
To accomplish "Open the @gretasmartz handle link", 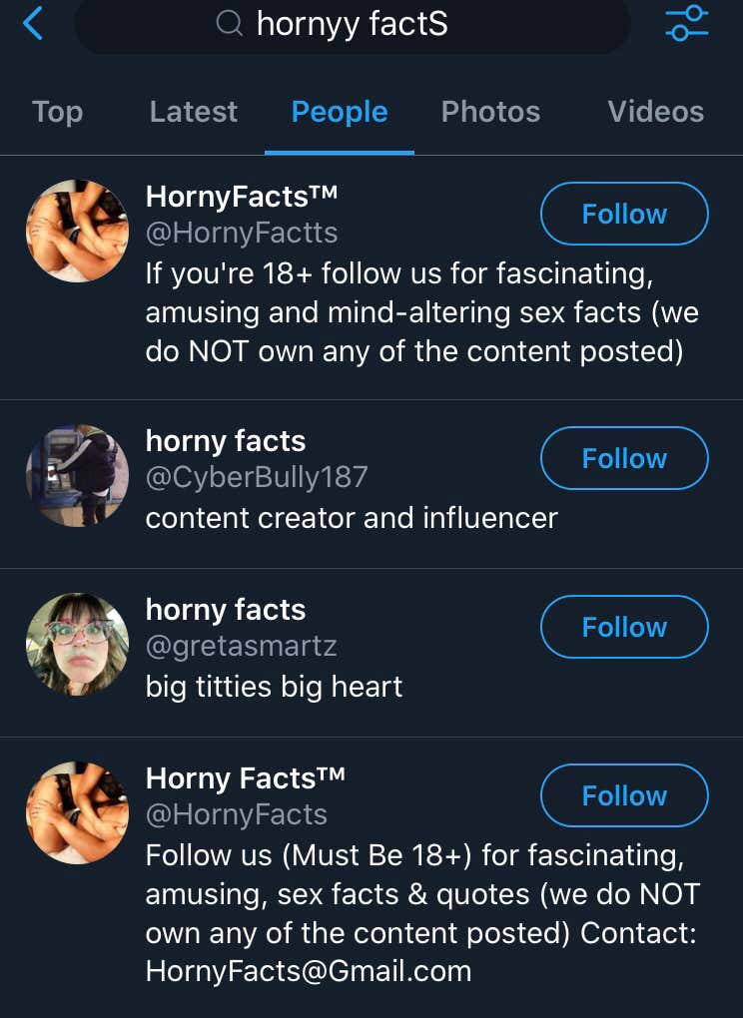I will pyautogui.click(x=241, y=646).
